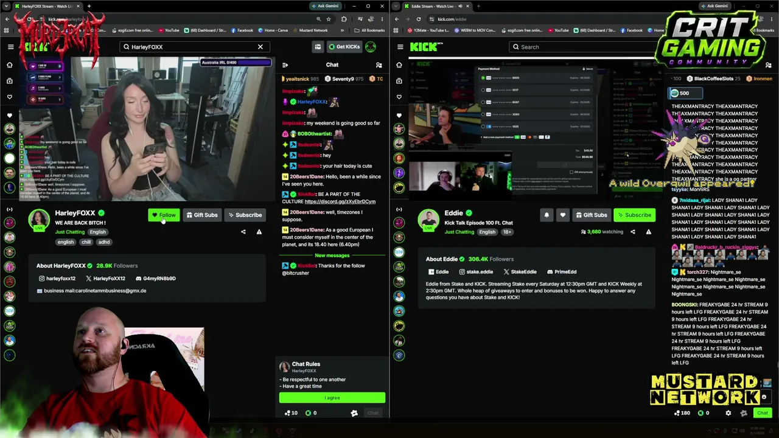
Task: Gift Subs to HarleyFOXX
Action: (x=202, y=215)
